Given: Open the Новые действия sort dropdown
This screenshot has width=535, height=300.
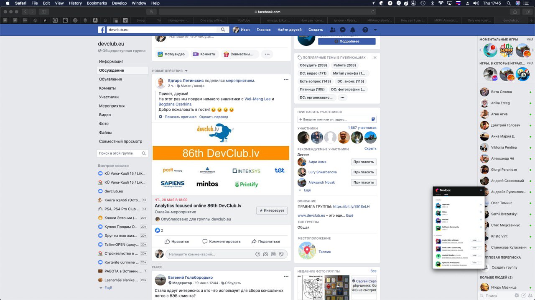Looking at the screenshot, I should [x=170, y=71].
